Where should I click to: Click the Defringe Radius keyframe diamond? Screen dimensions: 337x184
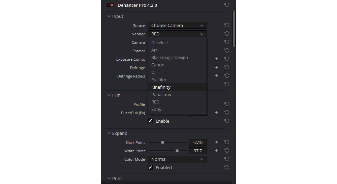(216, 76)
